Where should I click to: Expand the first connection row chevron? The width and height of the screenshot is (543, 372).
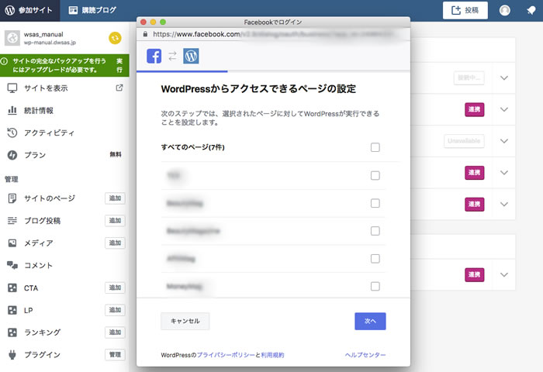pos(504,77)
